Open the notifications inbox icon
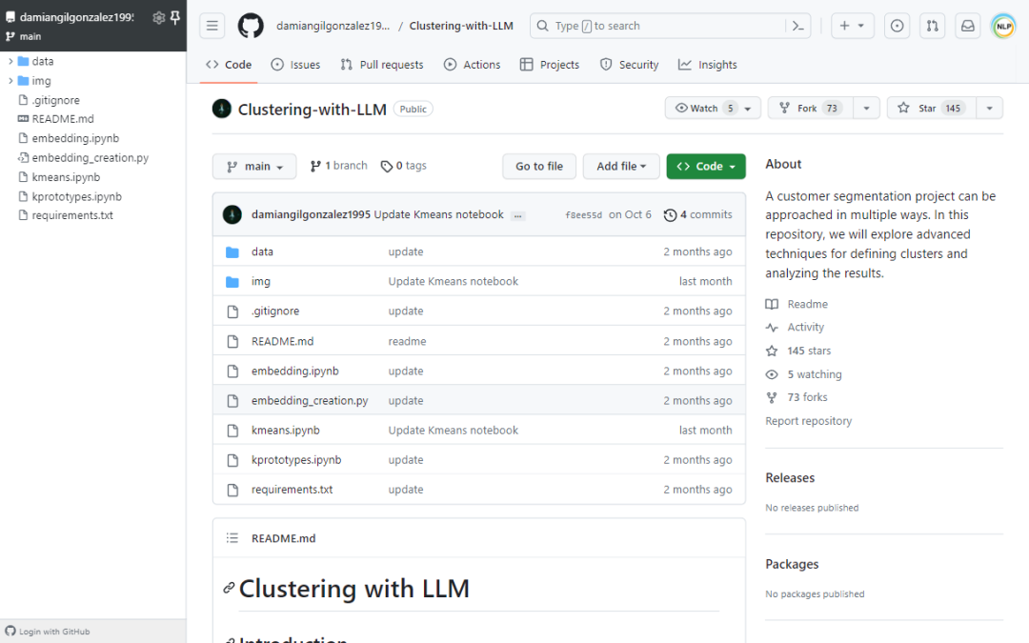The height and width of the screenshot is (643, 1029). tap(967, 26)
